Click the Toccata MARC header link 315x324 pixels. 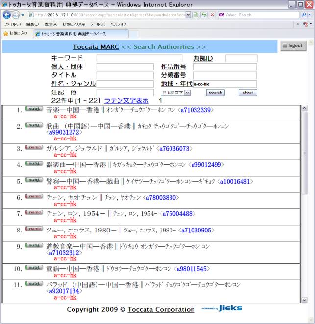click(x=96, y=46)
